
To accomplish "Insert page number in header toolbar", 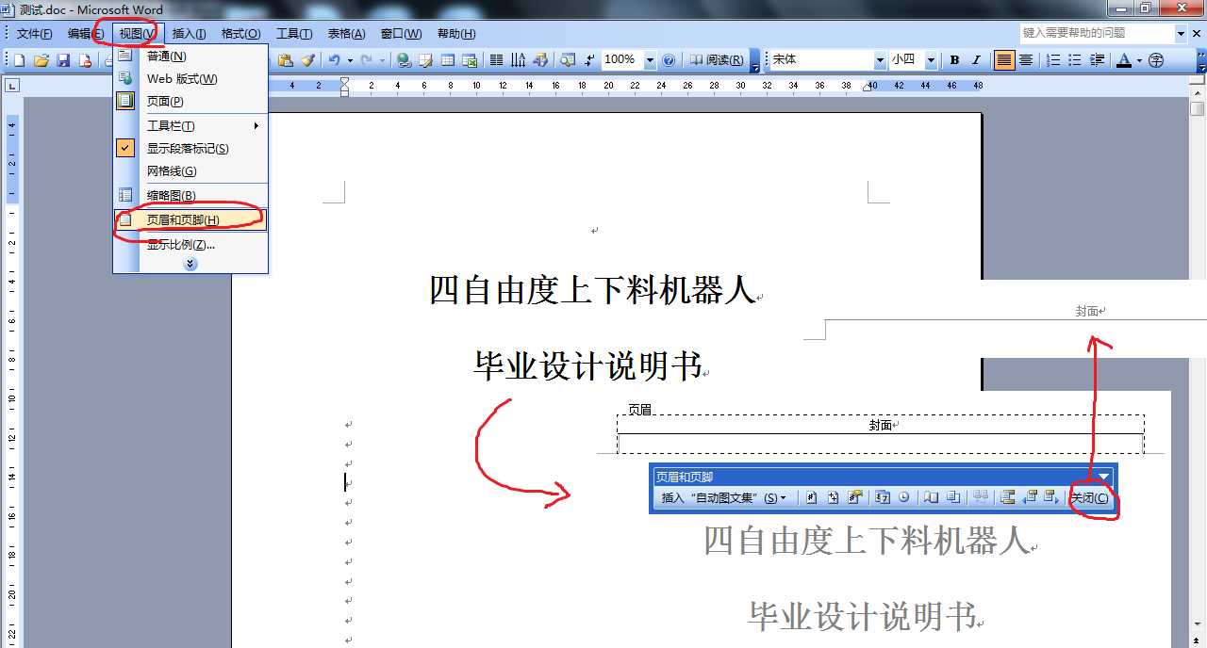I will click(x=811, y=497).
